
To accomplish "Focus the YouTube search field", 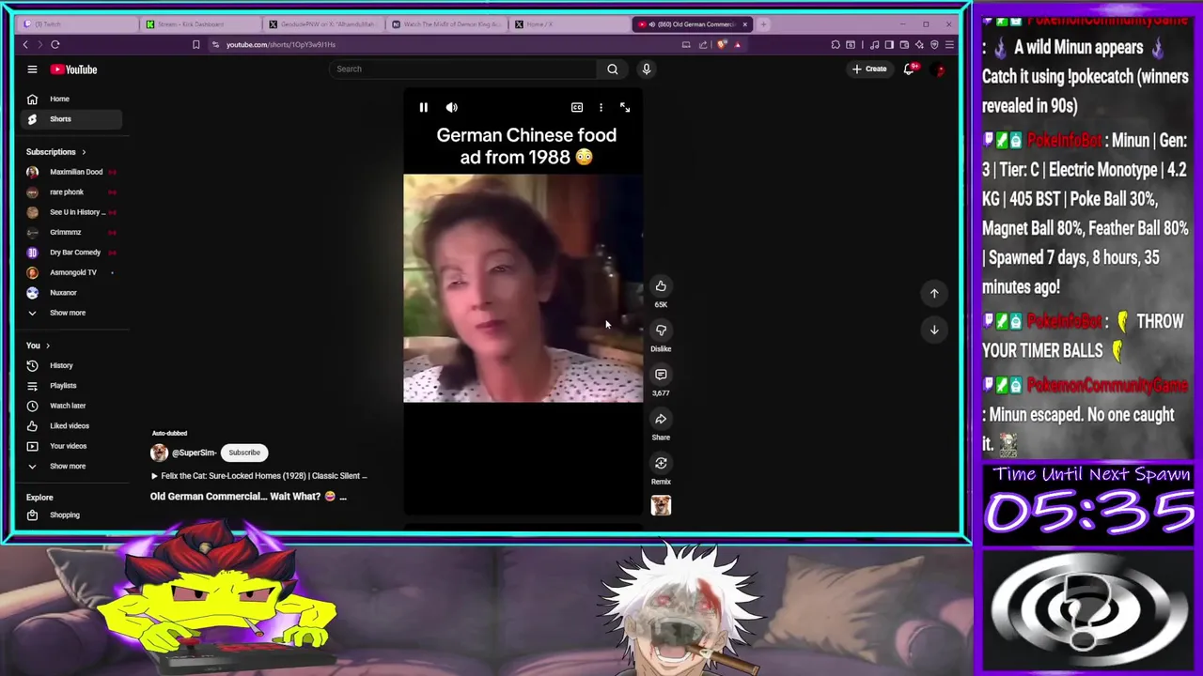I will [463, 69].
